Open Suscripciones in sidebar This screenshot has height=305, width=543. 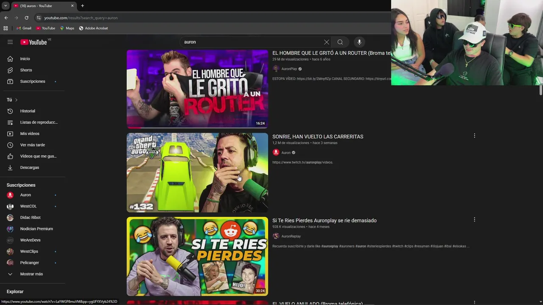click(33, 81)
